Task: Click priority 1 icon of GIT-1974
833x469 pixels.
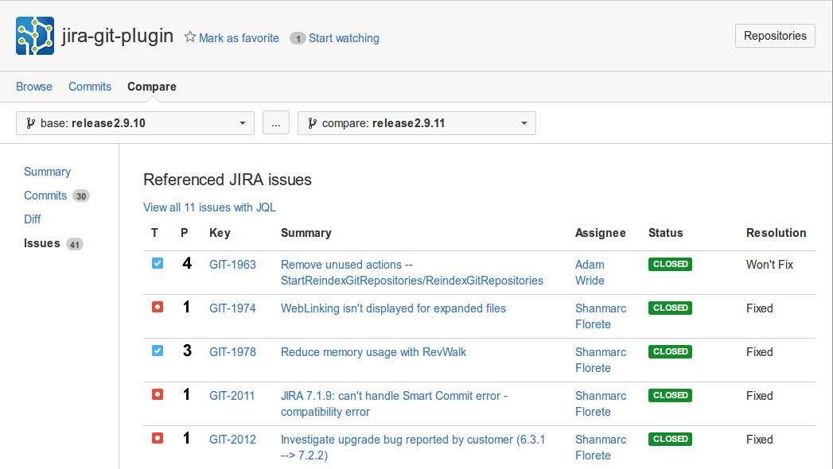Action: [186, 307]
